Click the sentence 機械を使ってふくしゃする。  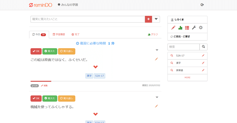[52, 107]
